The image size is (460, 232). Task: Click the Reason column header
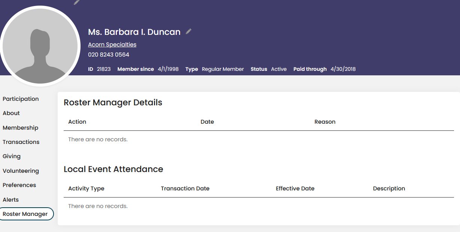coord(325,122)
